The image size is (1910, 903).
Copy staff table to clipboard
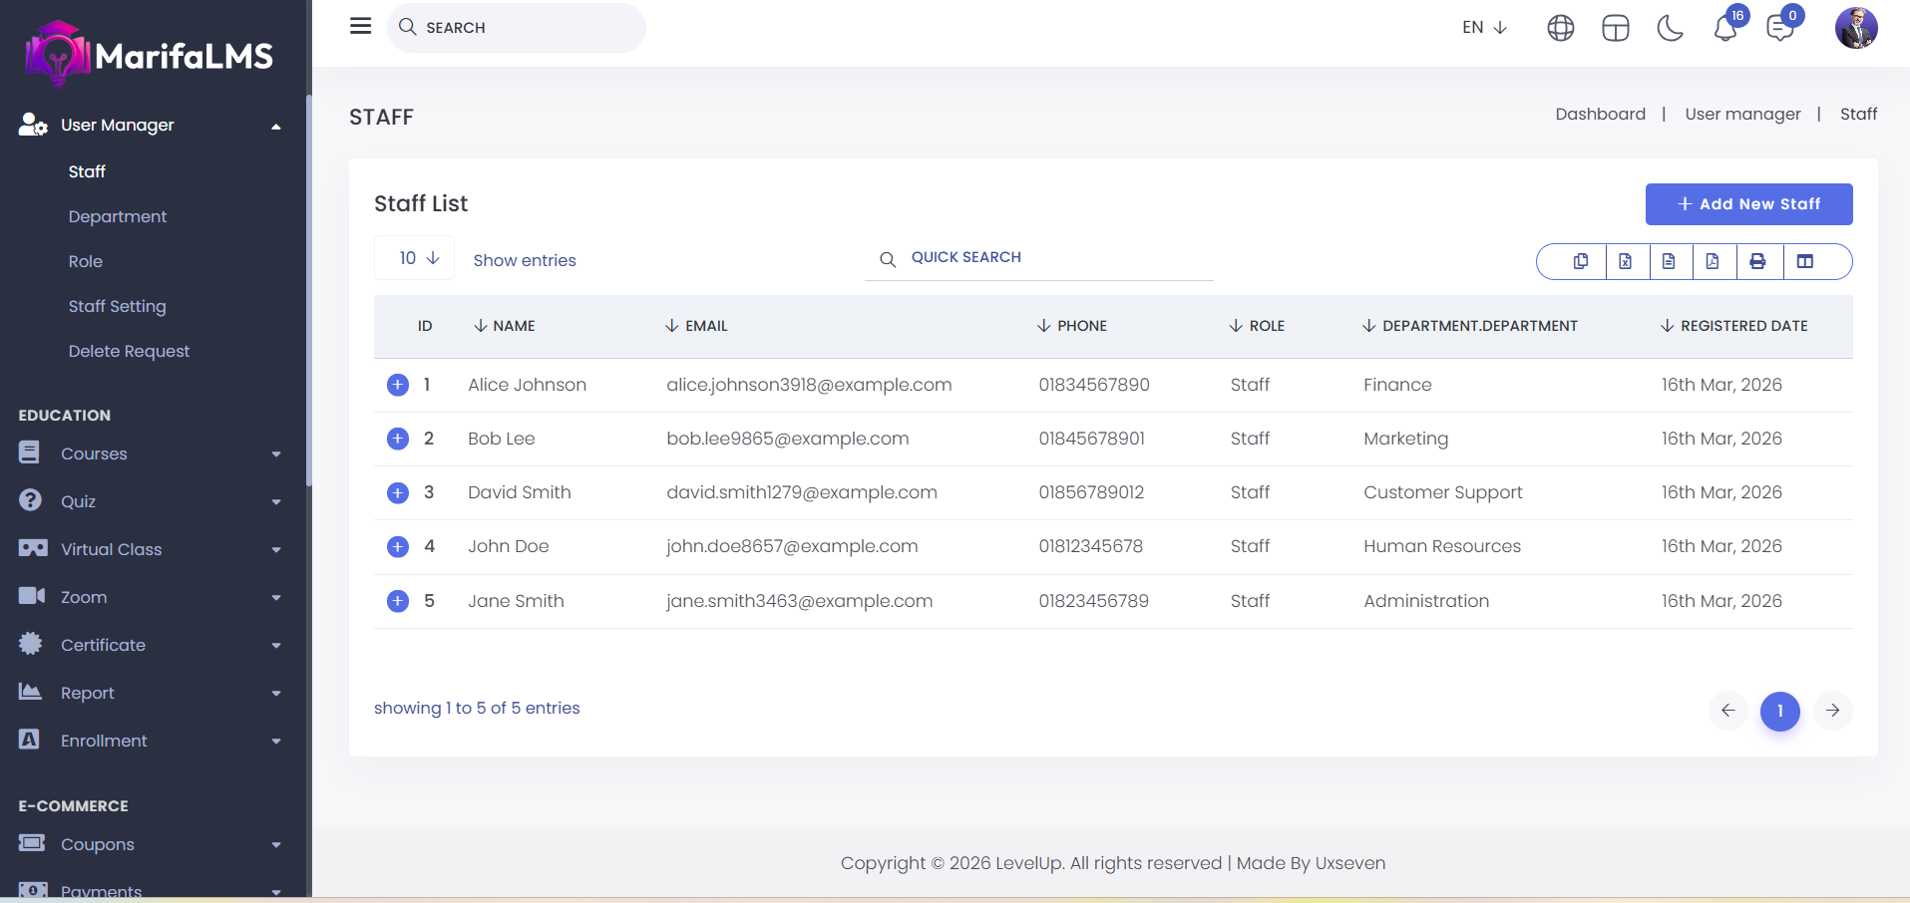(x=1581, y=261)
